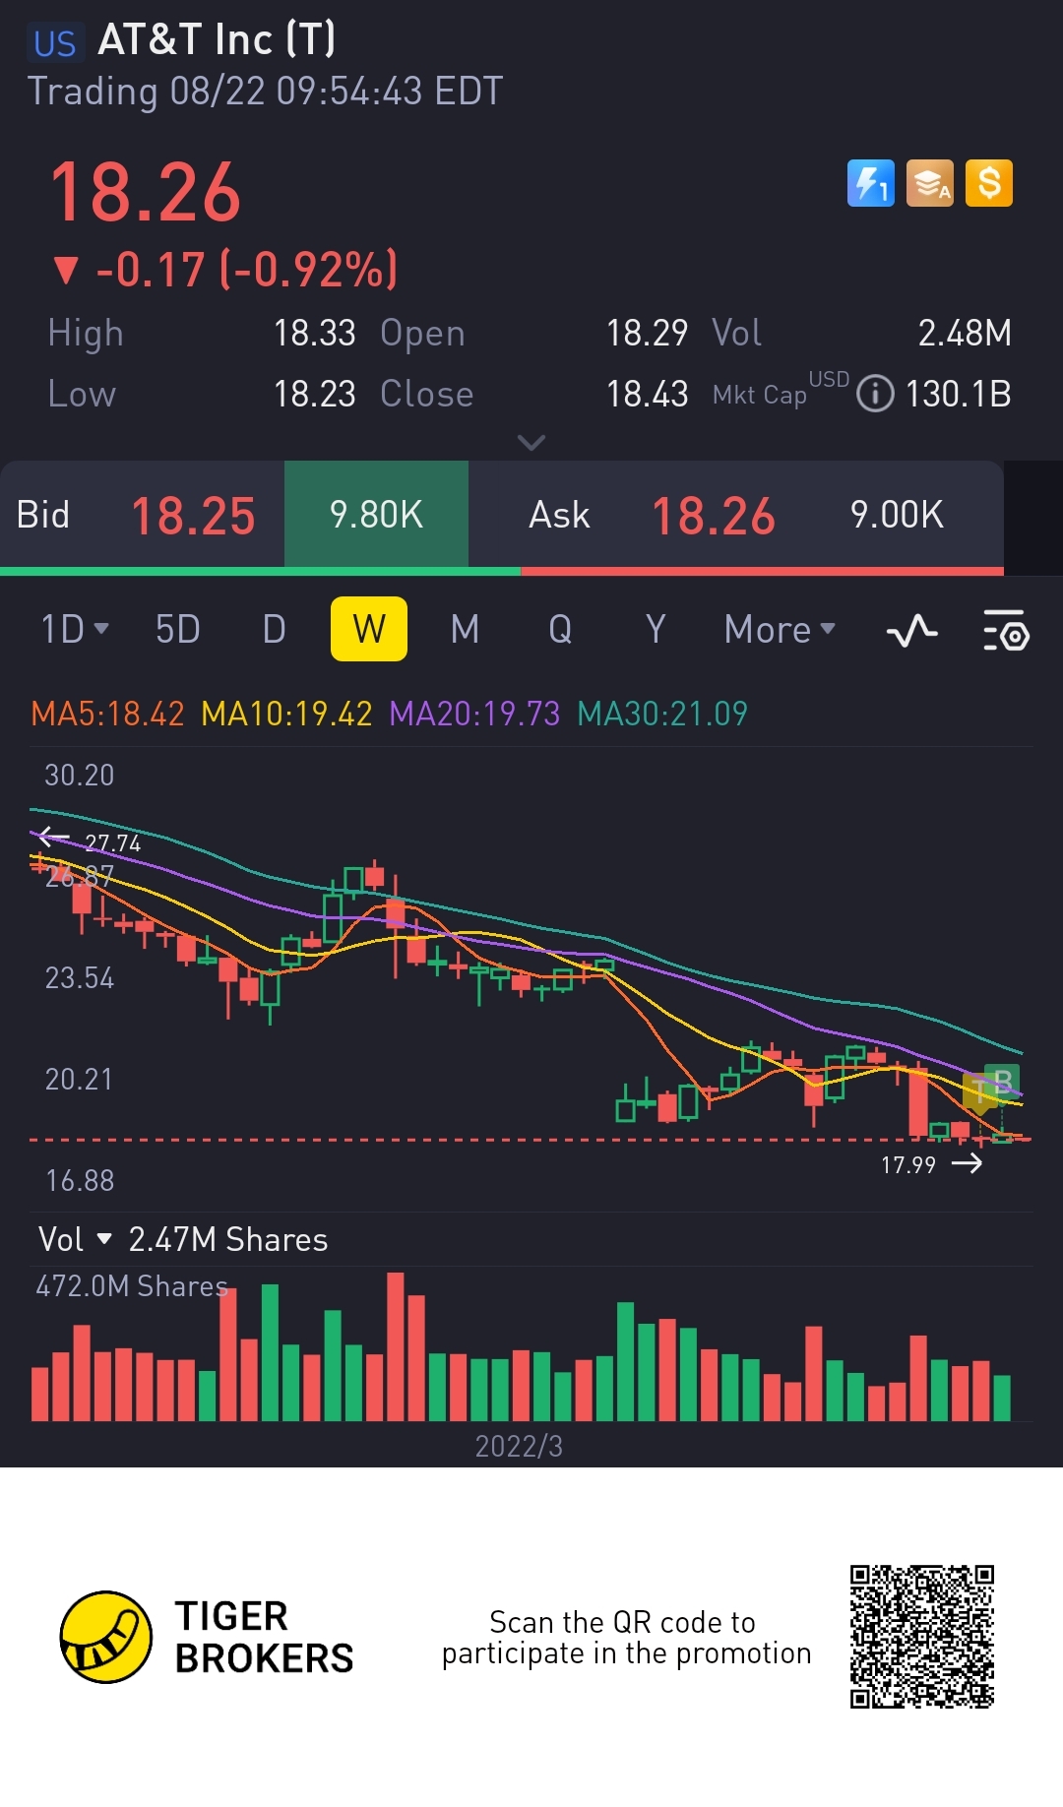Viewport: 1063px width, 1807px height.
Task: Tap the green B buy marker on chart
Action: 1003,1083
